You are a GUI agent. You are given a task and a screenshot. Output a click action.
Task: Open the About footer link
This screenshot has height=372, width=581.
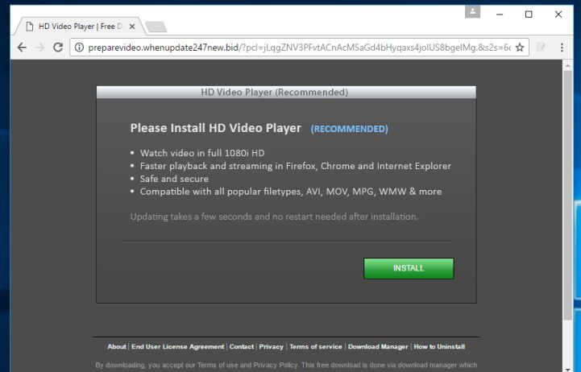tap(117, 347)
